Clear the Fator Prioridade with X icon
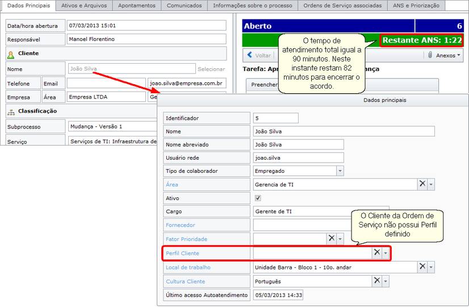Viewport: 469px width, 307px height. 332,238
